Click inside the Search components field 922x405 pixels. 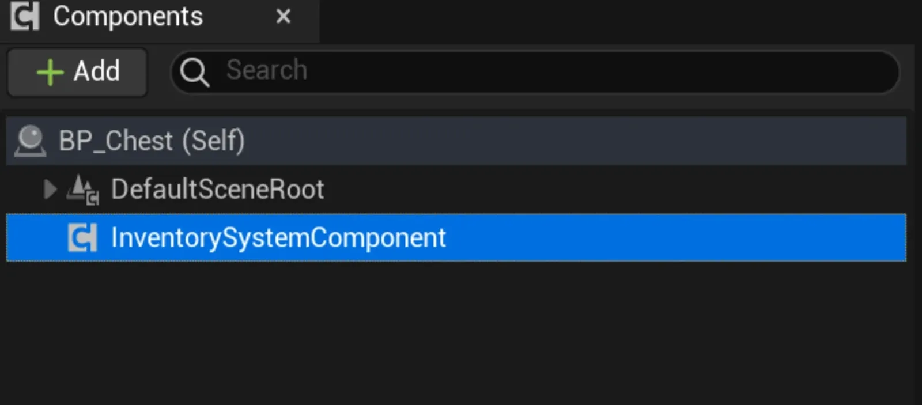point(403,70)
